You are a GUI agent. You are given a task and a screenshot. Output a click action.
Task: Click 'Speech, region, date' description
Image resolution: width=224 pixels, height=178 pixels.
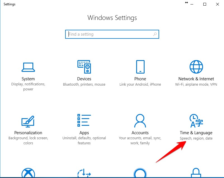point(196,138)
